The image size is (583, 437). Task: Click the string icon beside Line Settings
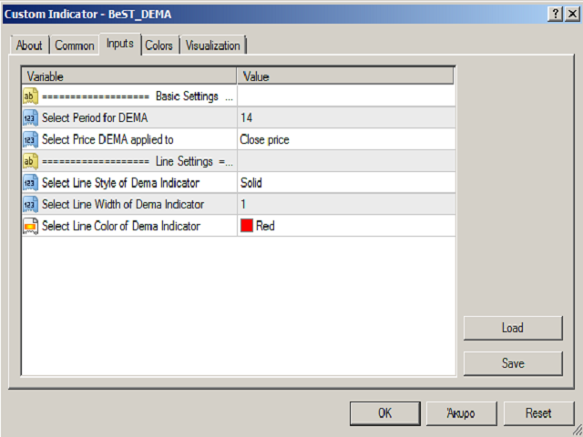pos(30,161)
